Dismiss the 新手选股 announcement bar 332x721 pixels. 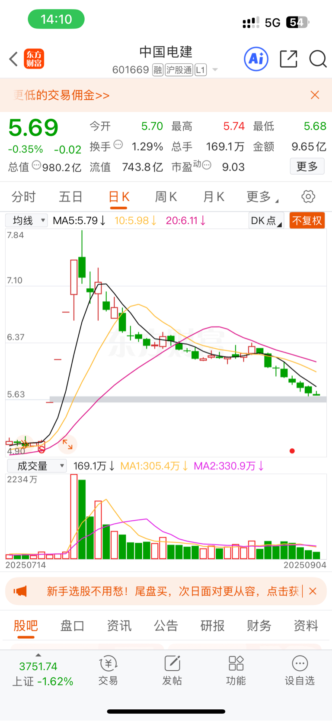click(x=313, y=591)
